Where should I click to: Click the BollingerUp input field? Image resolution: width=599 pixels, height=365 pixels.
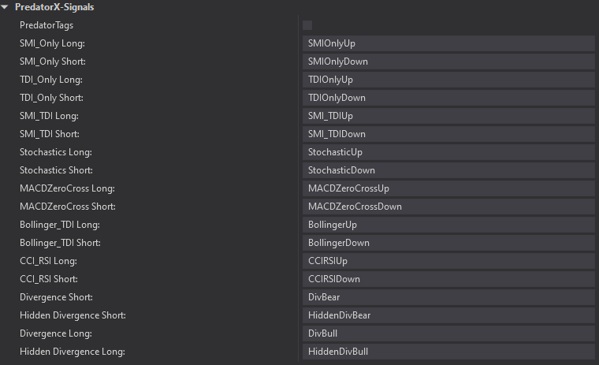pos(448,225)
